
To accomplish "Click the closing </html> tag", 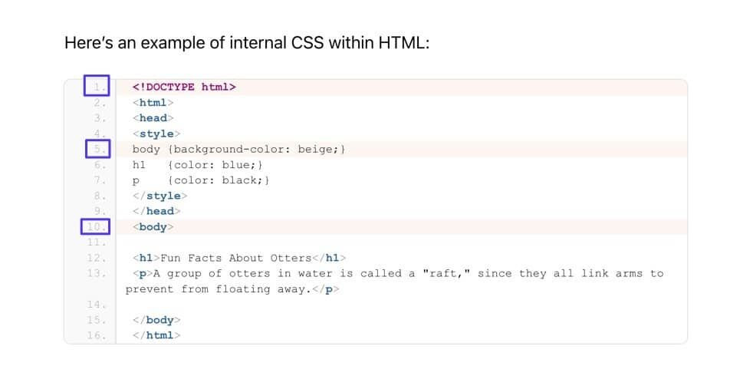I will 156,335.
